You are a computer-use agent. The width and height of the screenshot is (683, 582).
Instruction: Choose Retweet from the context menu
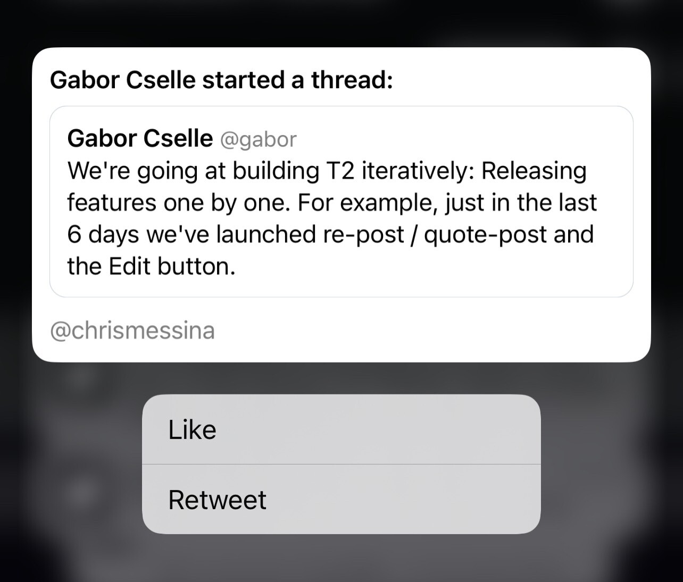coord(341,500)
